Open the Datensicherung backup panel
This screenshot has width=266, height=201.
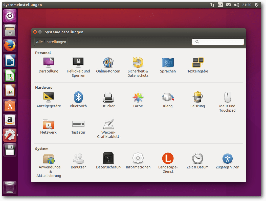coord(108,159)
